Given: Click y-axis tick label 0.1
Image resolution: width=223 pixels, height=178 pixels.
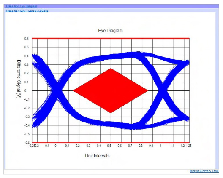Looking at the screenshot, I should pos(27,82).
